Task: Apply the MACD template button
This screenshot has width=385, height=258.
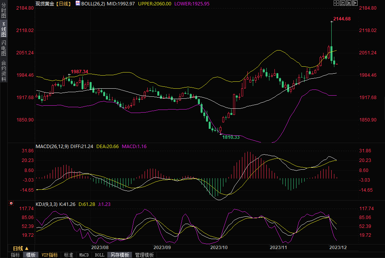Action: (84, 255)
